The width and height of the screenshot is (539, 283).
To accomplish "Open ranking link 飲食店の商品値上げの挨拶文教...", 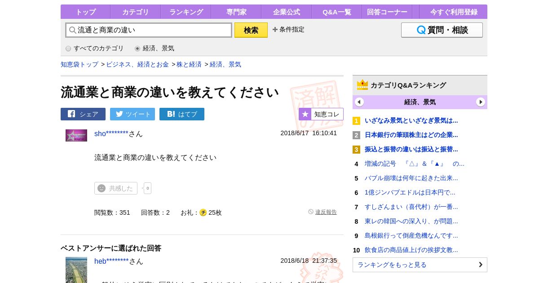I will 411,250.
